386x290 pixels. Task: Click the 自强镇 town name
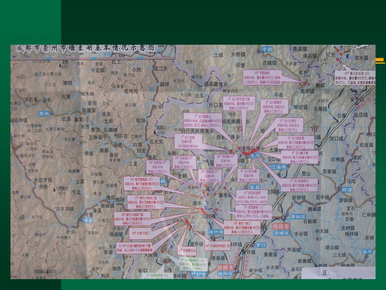pyautogui.click(x=346, y=200)
